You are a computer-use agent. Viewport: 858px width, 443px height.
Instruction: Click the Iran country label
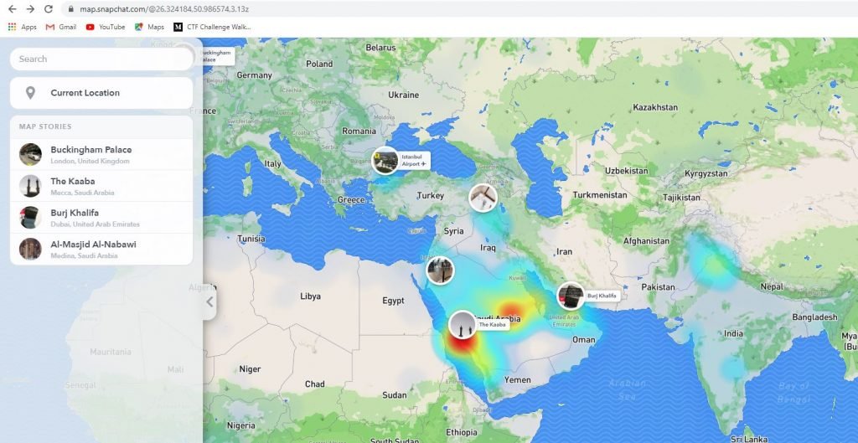(564, 251)
